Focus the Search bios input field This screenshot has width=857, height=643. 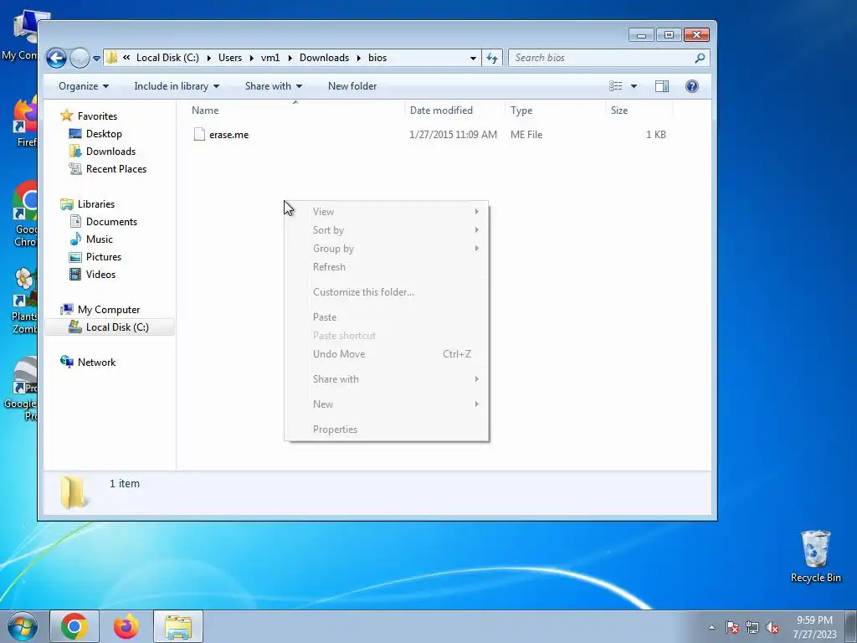(x=603, y=58)
